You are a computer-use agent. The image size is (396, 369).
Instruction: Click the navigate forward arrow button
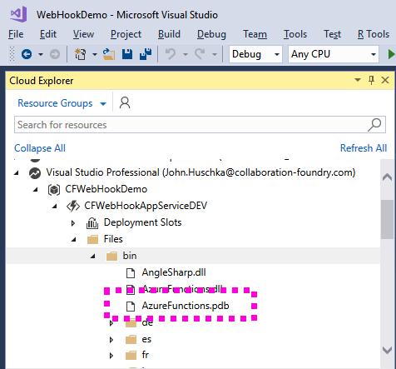(55, 54)
